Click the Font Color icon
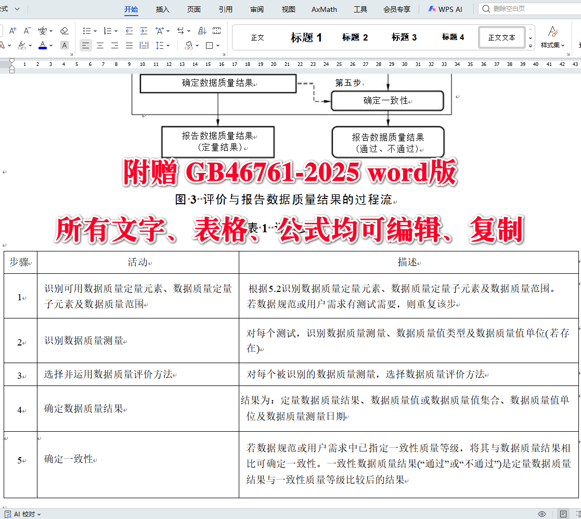 point(43,46)
